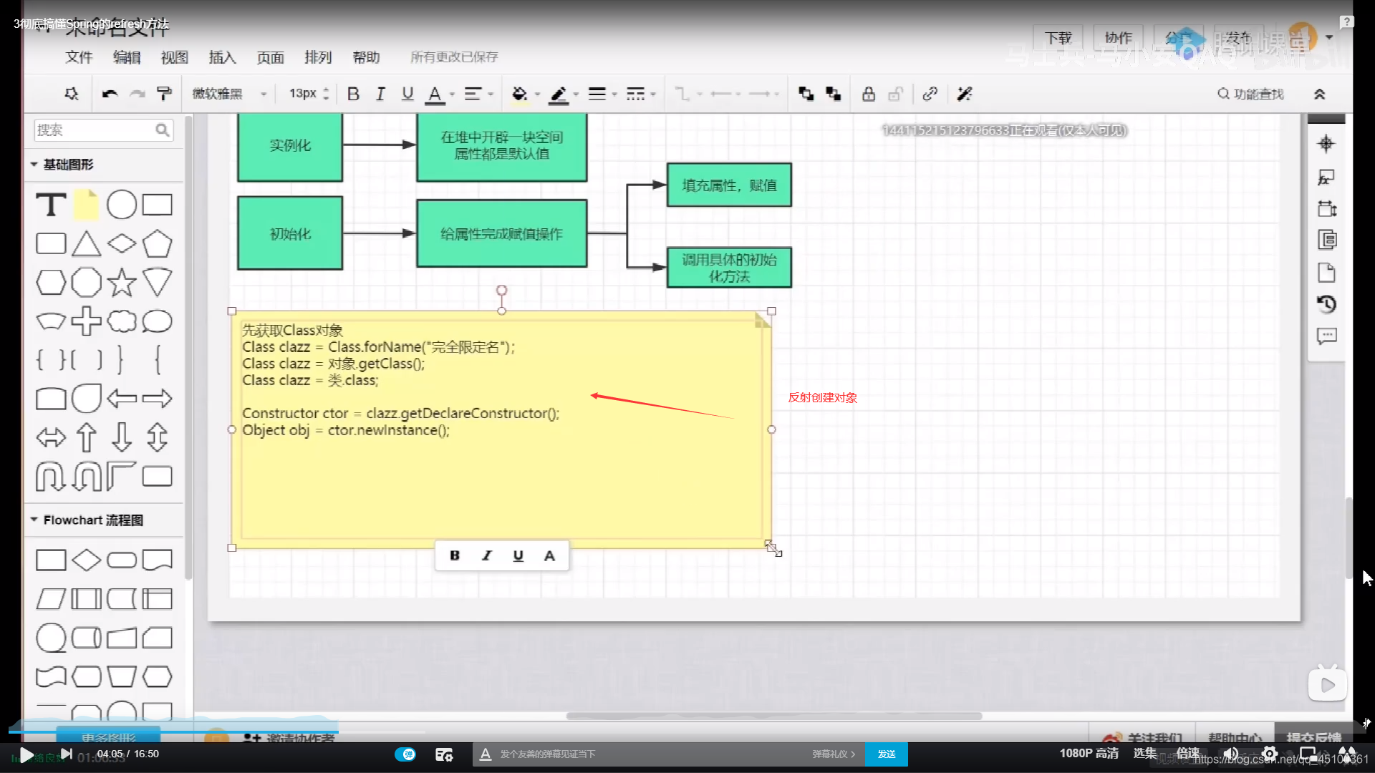Click the play button in video player
Image resolution: width=1375 pixels, height=773 pixels.
point(26,754)
